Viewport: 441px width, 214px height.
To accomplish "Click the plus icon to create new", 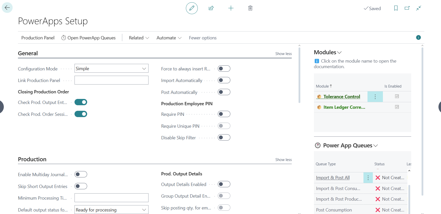I will 231,8.
